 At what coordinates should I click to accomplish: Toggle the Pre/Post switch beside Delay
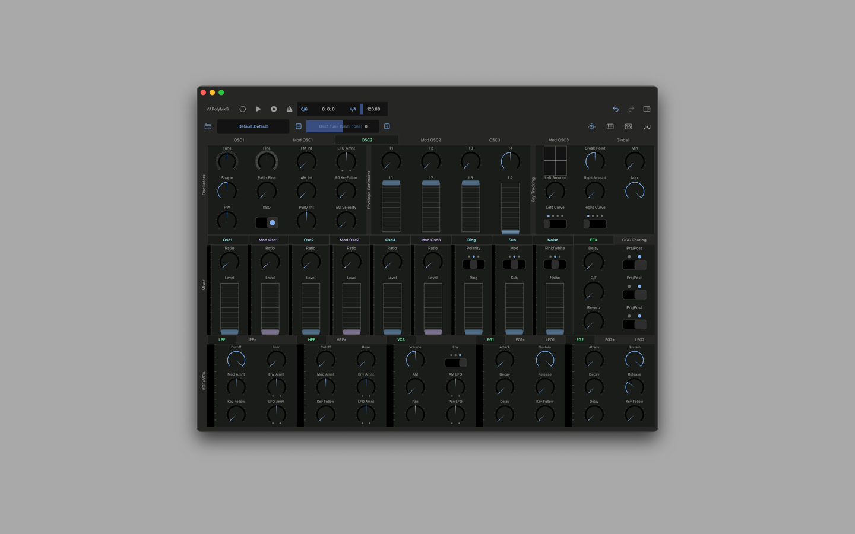pyautogui.click(x=634, y=265)
